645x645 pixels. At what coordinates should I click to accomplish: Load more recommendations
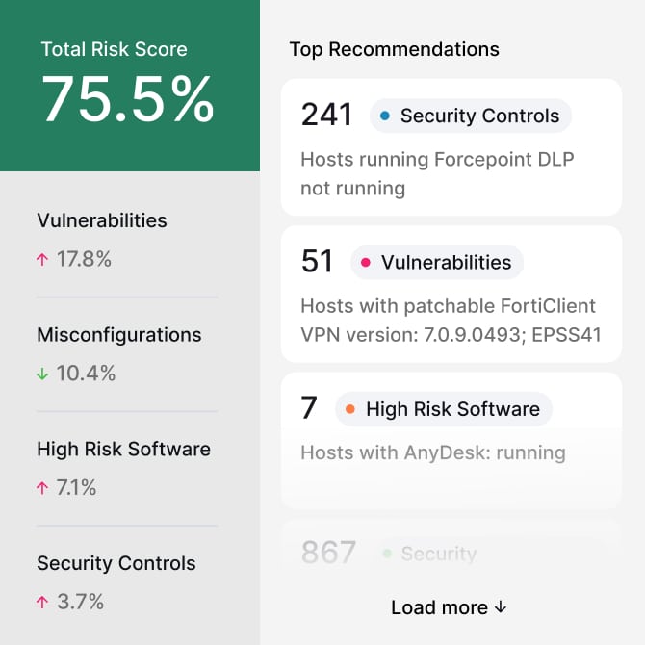(449, 607)
